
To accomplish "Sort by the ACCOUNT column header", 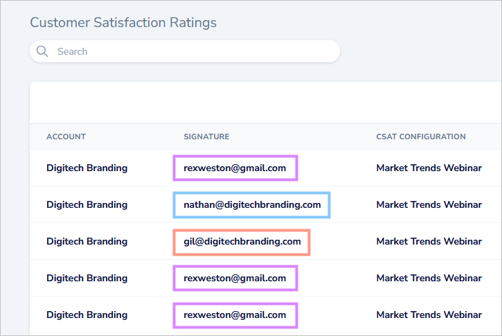I will click(x=66, y=136).
